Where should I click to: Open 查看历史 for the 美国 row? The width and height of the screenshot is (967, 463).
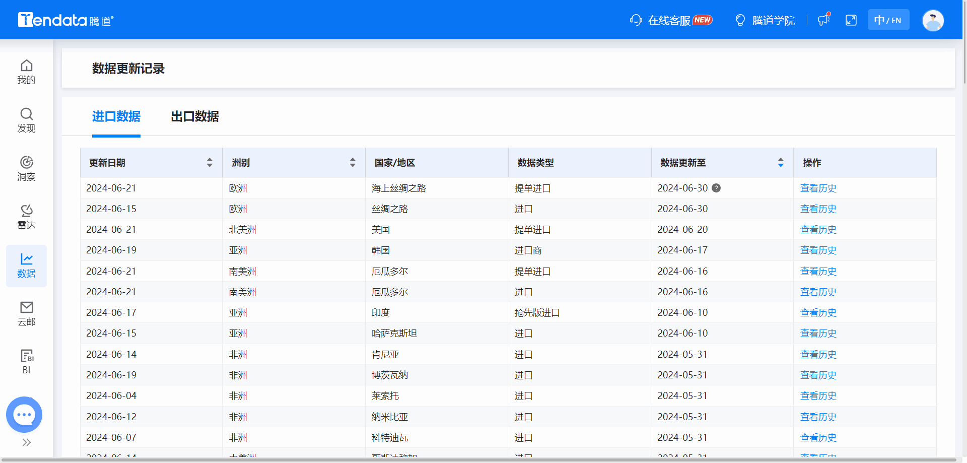pyautogui.click(x=818, y=229)
